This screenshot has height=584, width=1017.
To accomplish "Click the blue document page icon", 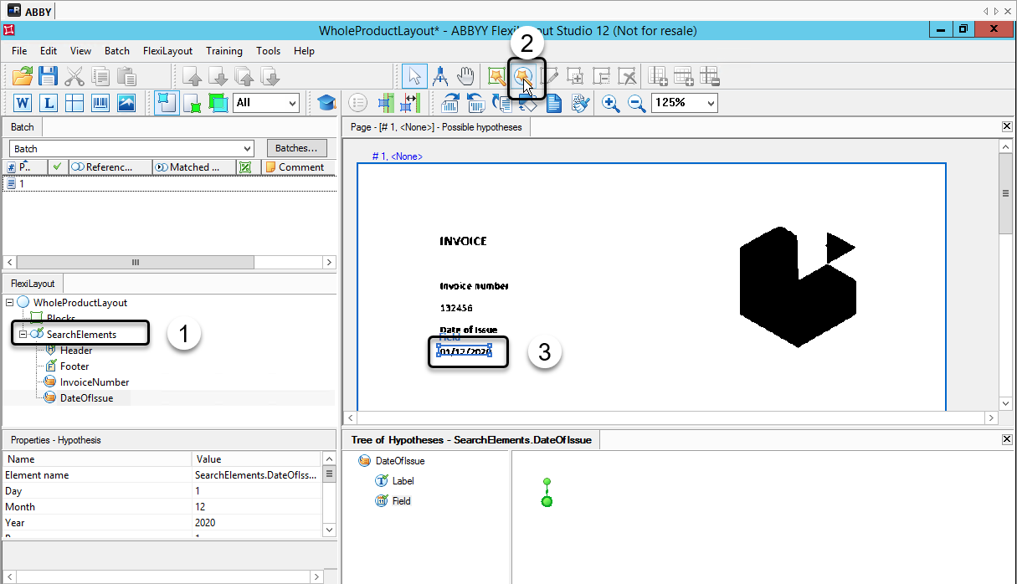I will (x=554, y=103).
